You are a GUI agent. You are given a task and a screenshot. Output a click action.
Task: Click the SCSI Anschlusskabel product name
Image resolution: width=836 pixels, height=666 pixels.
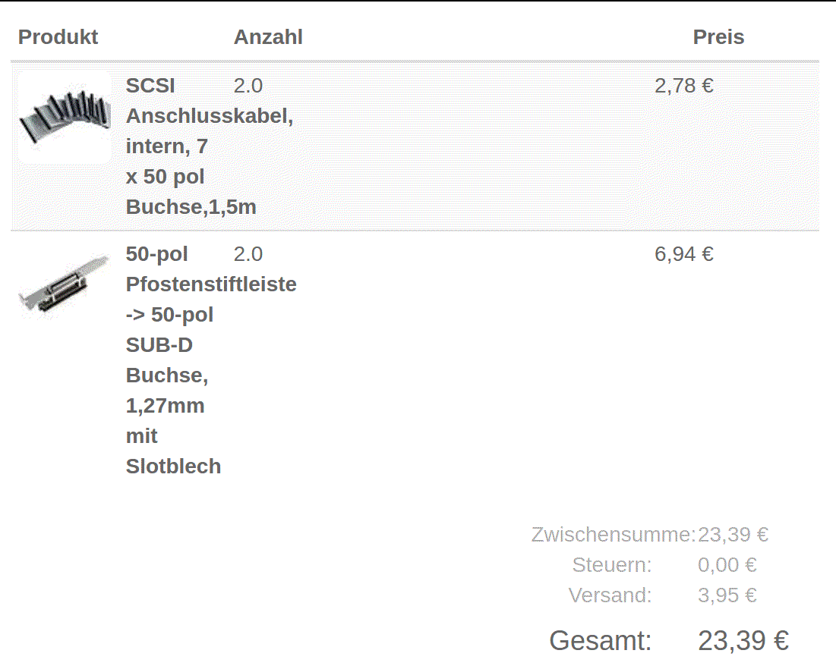click(210, 146)
